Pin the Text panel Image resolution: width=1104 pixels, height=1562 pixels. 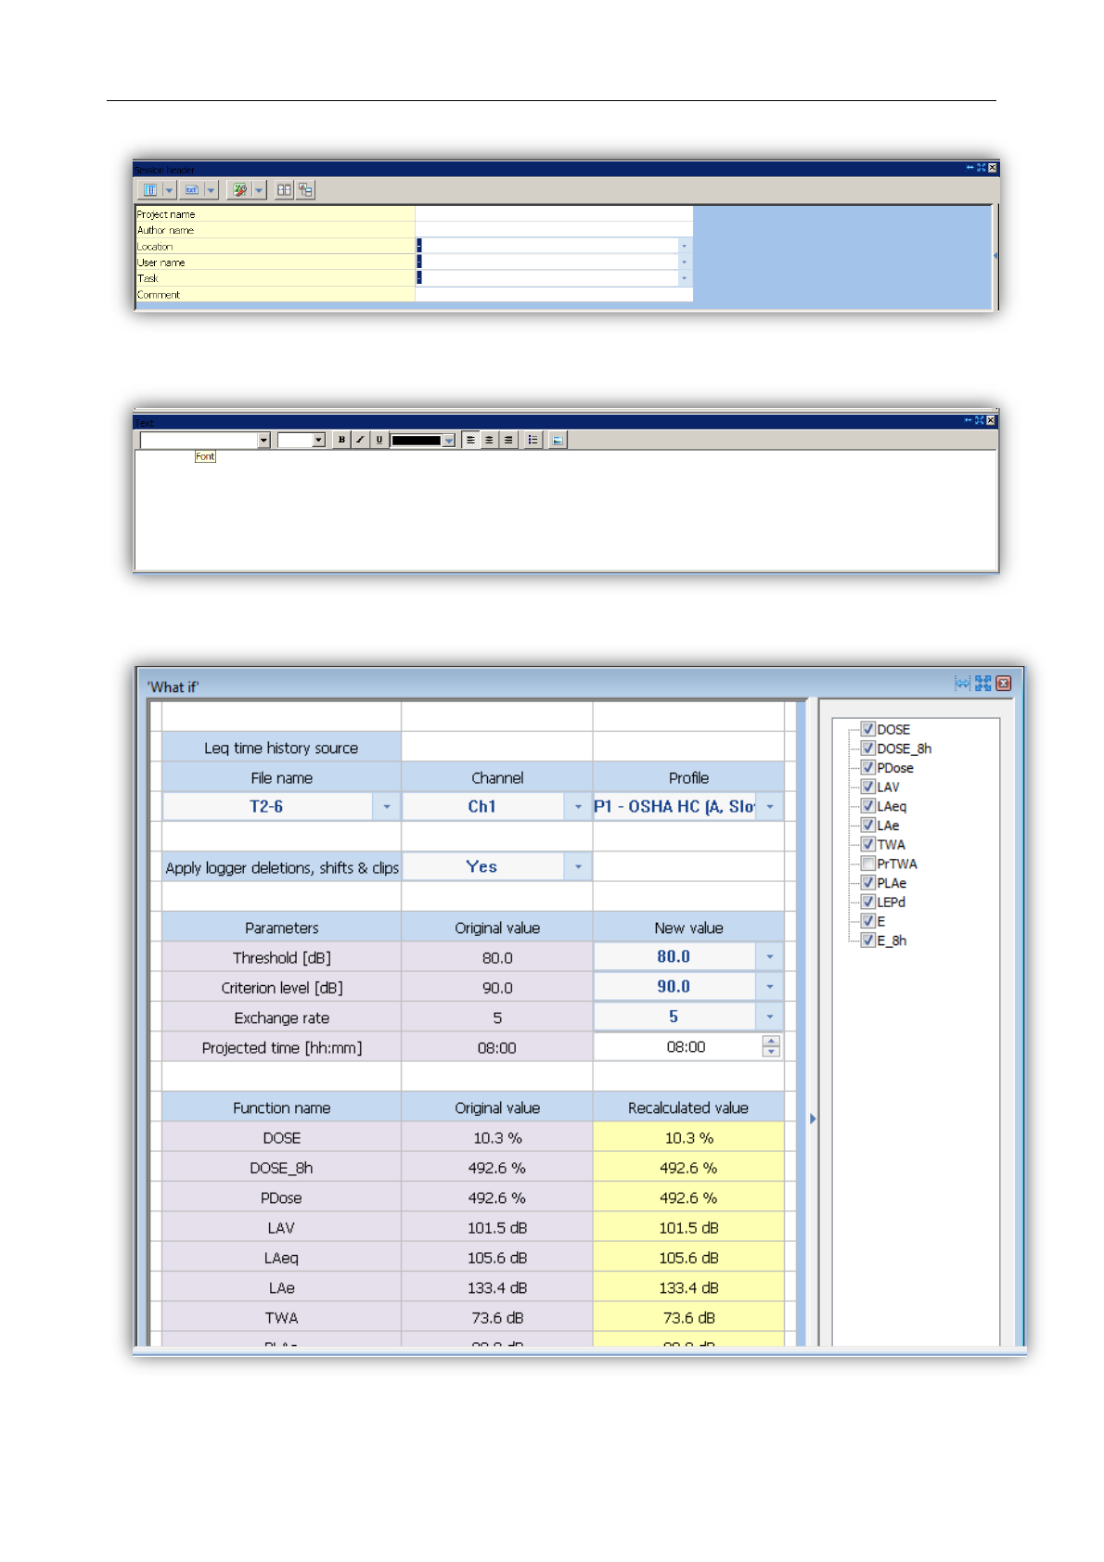(969, 420)
